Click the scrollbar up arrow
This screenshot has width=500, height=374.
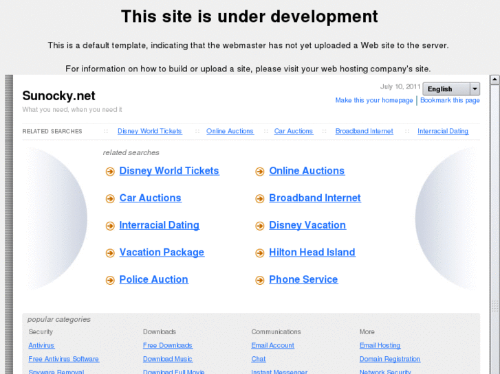tap(494, 79)
